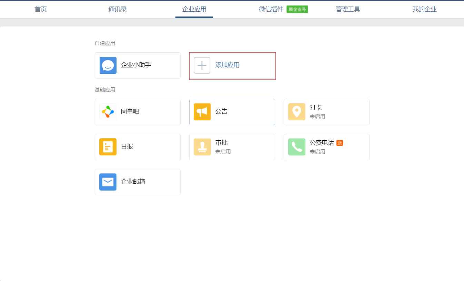464x281 pixels.
Task: Click the 企业小助手 chat bubble icon
Action: coord(108,65)
